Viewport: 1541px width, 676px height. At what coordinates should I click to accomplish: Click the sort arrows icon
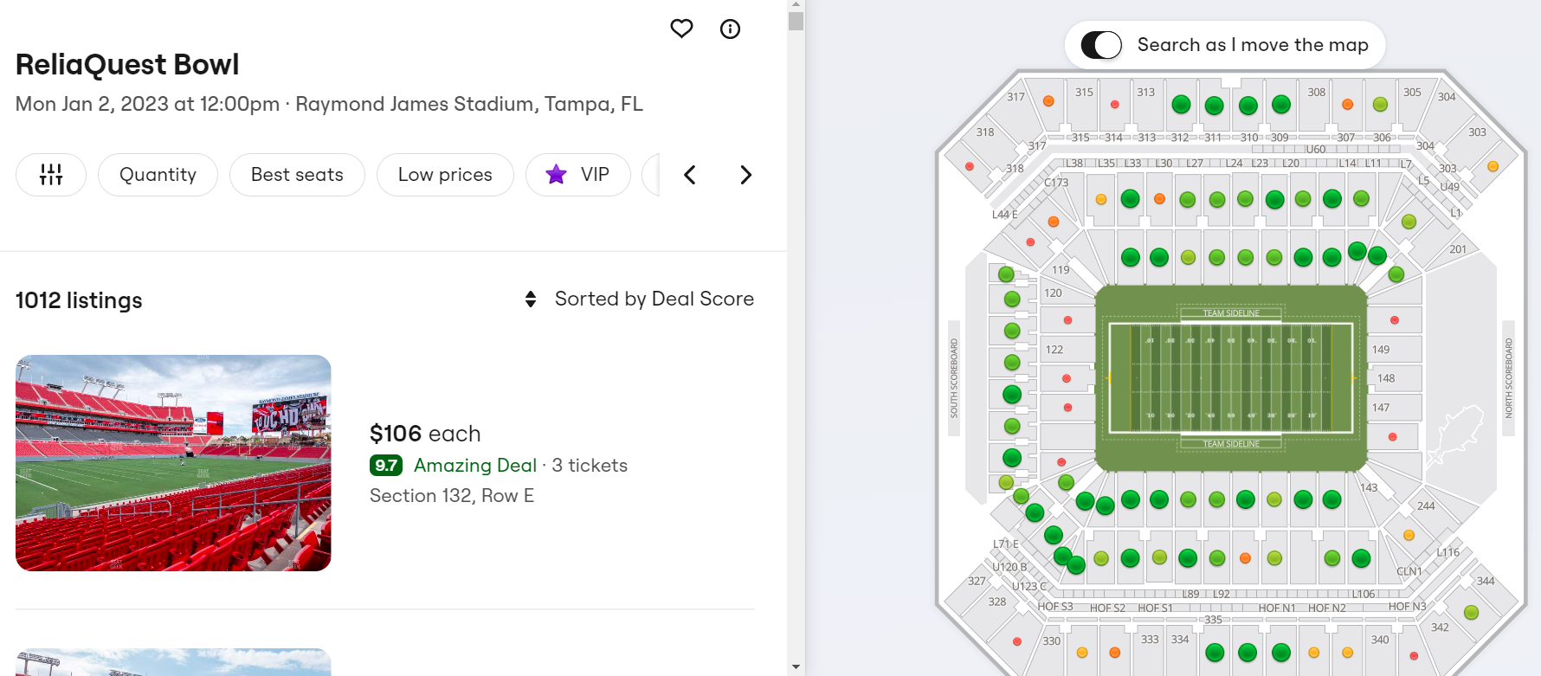pos(531,299)
